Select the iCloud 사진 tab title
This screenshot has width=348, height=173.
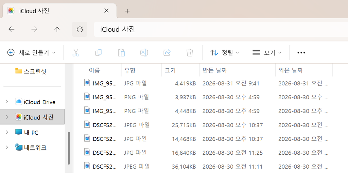click(34, 11)
